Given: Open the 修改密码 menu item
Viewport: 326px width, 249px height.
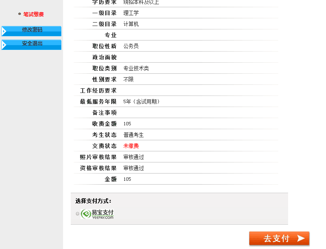Looking at the screenshot, I should 32,30.
